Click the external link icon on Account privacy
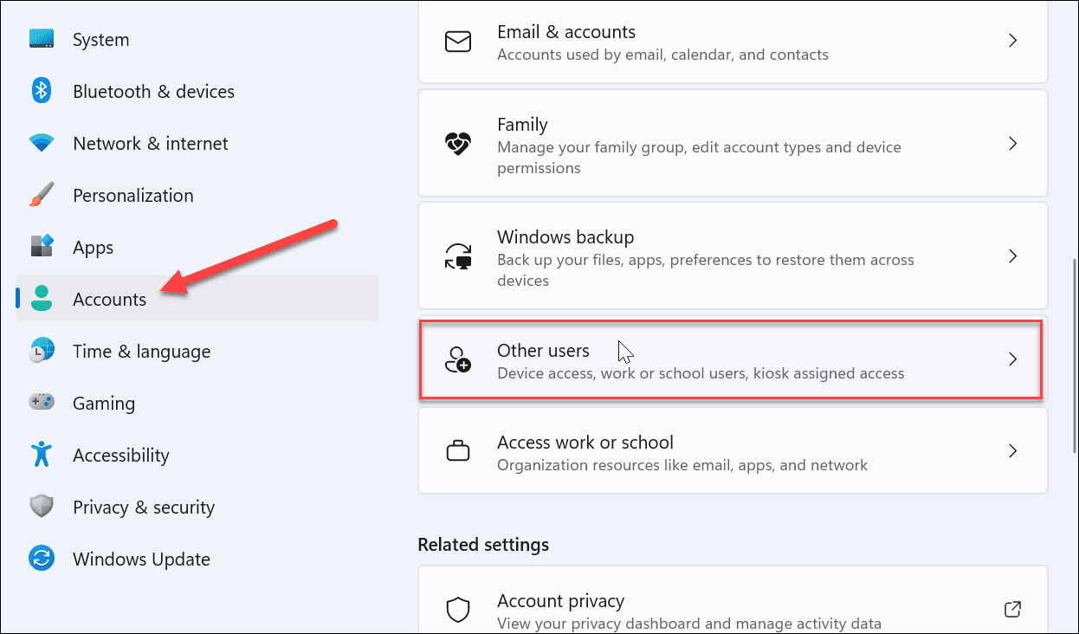This screenshot has width=1079, height=634. (x=1012, y=610)
